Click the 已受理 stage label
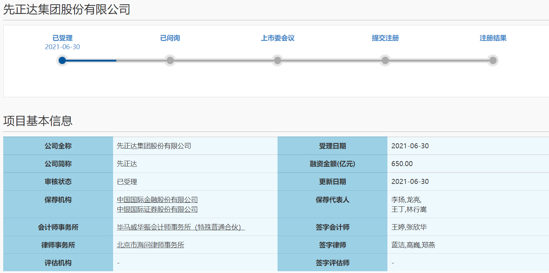This screenshot has width=549, height=273. coord(62,38)
